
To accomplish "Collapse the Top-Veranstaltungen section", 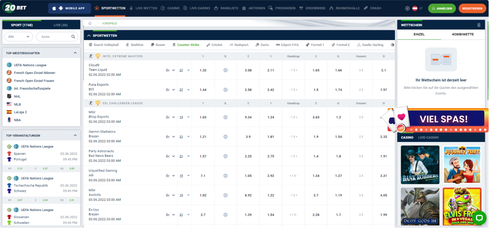I will pyautogui.click(x=75, y=136).
